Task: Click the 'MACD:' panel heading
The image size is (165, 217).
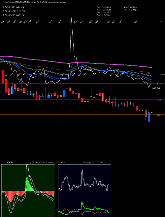Action: (10, 162)
